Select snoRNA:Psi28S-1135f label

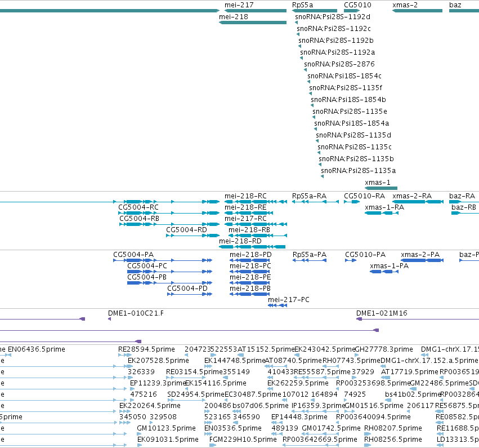[x=346, y=88]
